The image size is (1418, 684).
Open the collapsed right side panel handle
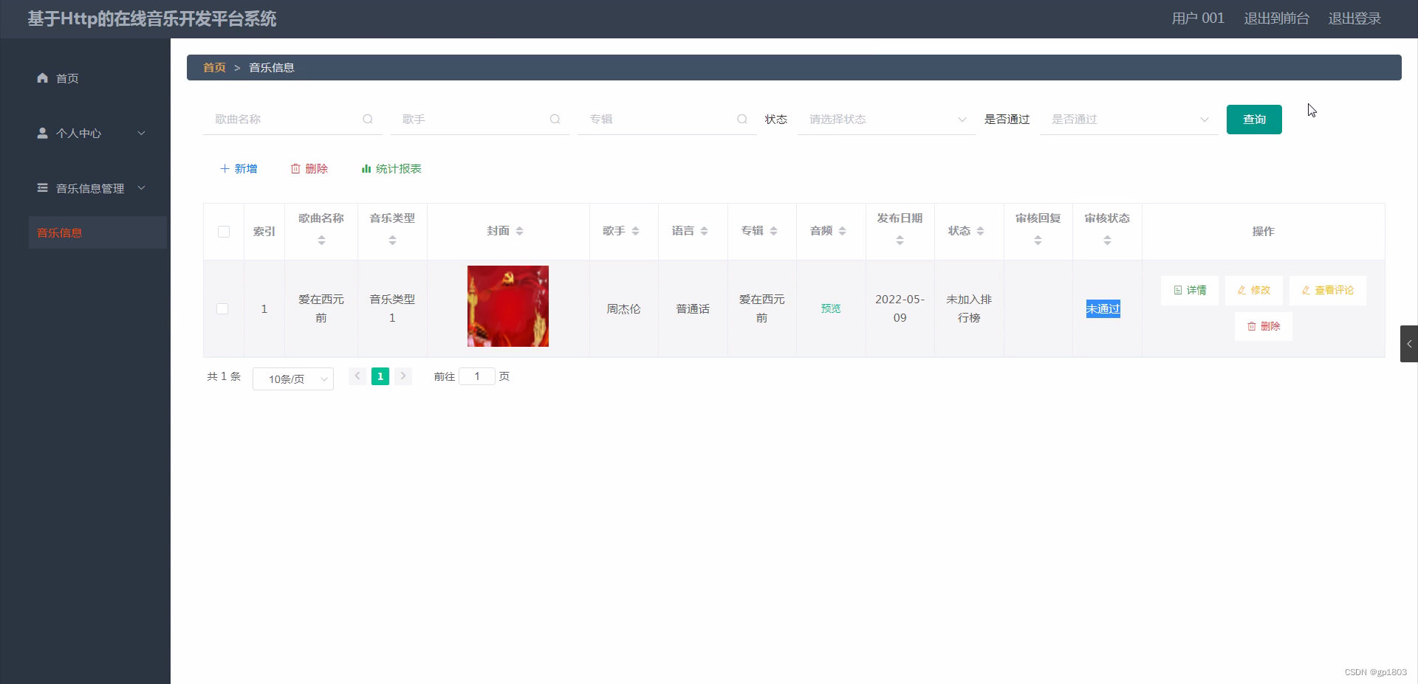click(x=1409, y=344)
